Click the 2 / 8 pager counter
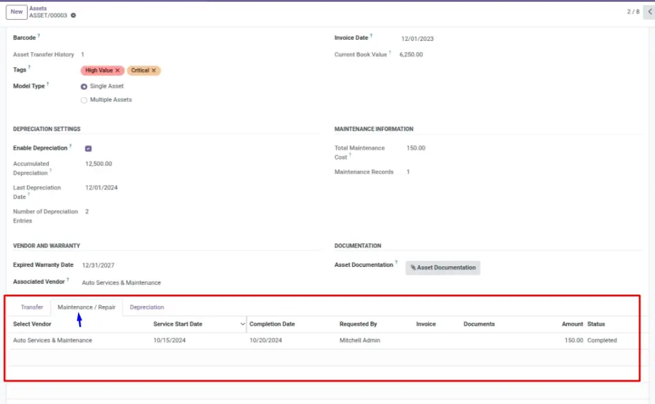 (x=633, y=12)
